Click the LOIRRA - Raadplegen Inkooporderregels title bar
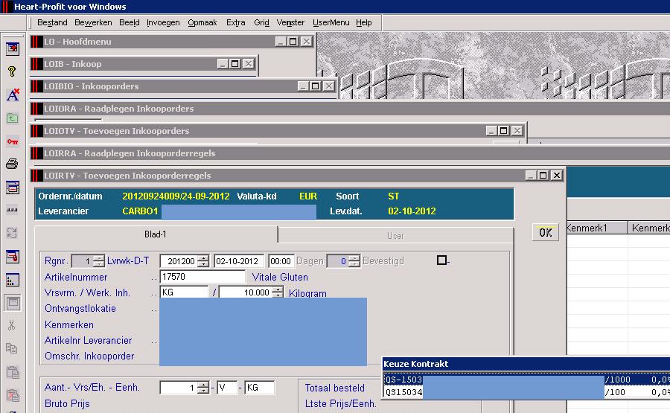670x413 pixels. (351, 153)
